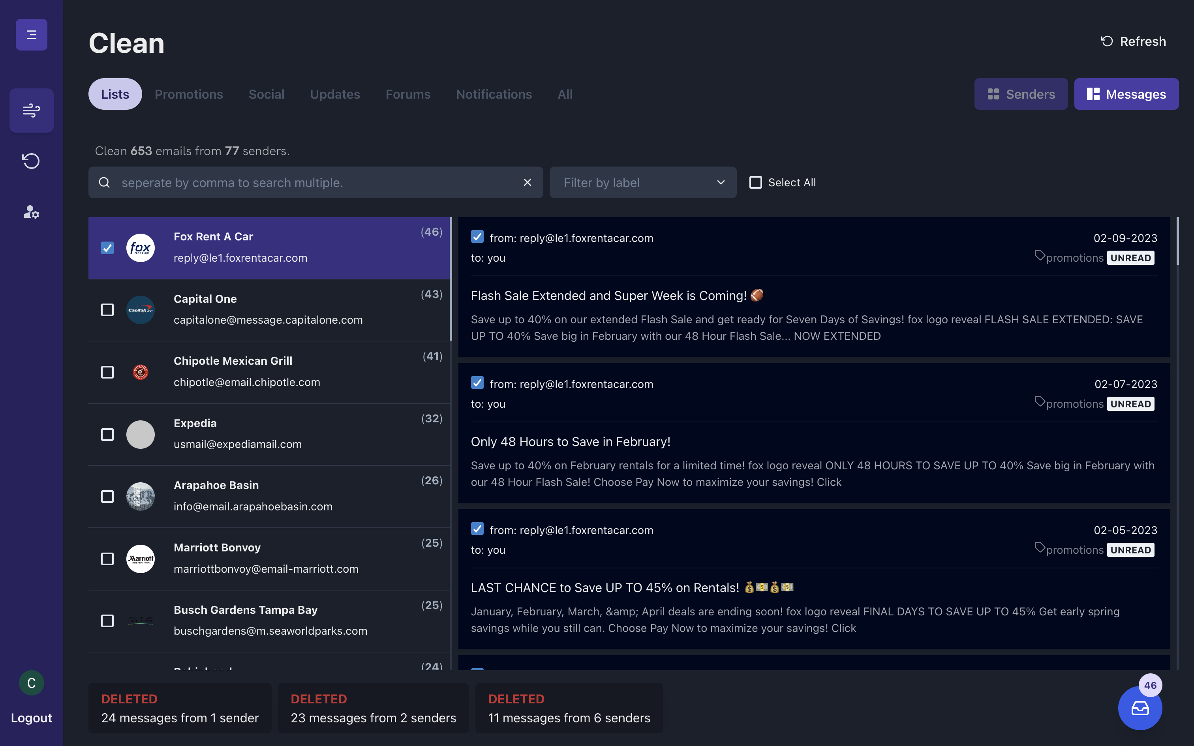Image resolution: width=1194 pixels, height=746 pixels.
Task: Check the Expedia sender checkbox
Action: pos(107,434)
